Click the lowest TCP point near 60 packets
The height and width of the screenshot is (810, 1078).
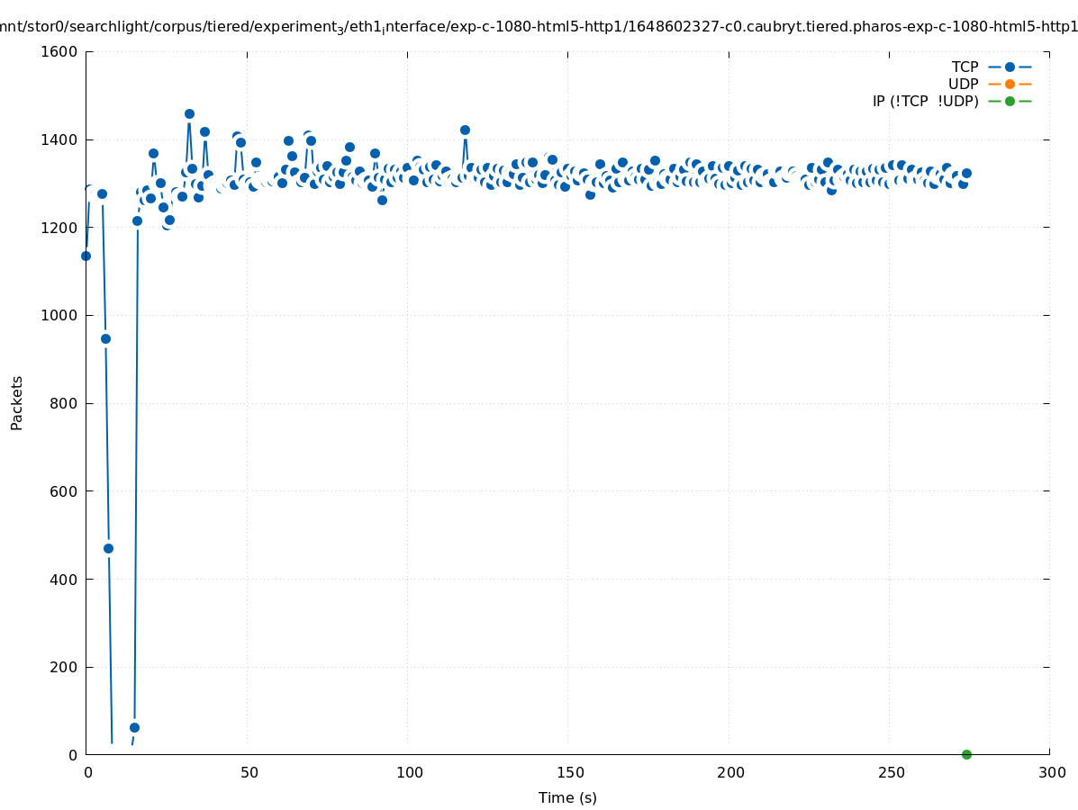[x=134, y=727]
